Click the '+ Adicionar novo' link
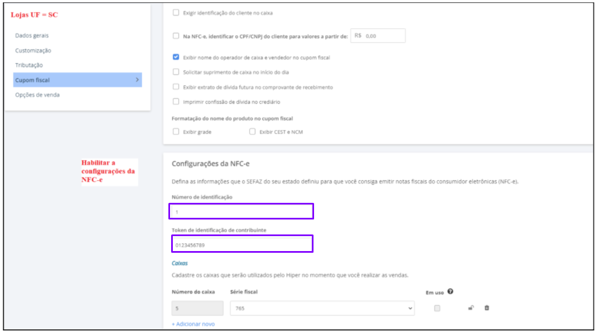The width and height of the screenshot is (596, 332). [x=193, y=324]
